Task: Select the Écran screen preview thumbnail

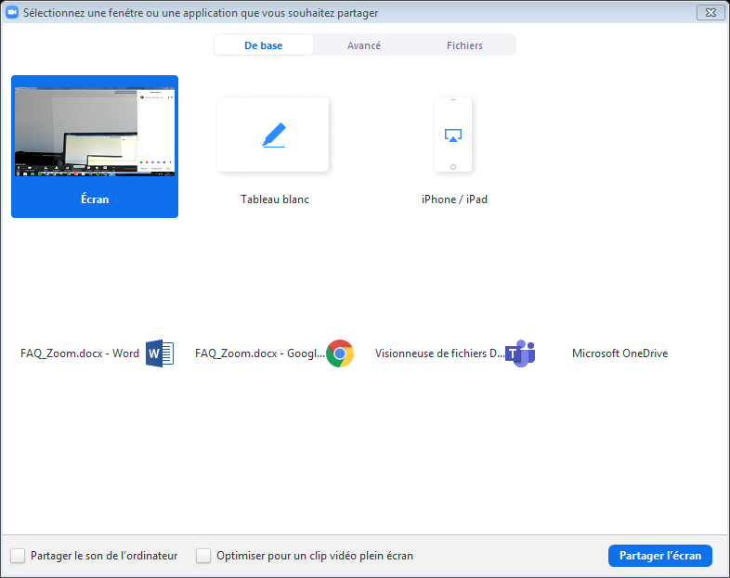Action: [x=95, y=133]
